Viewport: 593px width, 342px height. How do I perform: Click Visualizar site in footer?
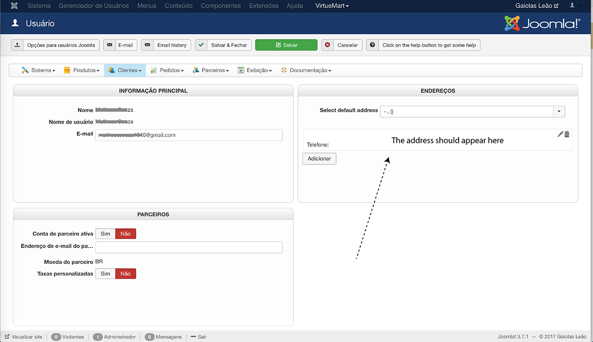coord(24,337)
